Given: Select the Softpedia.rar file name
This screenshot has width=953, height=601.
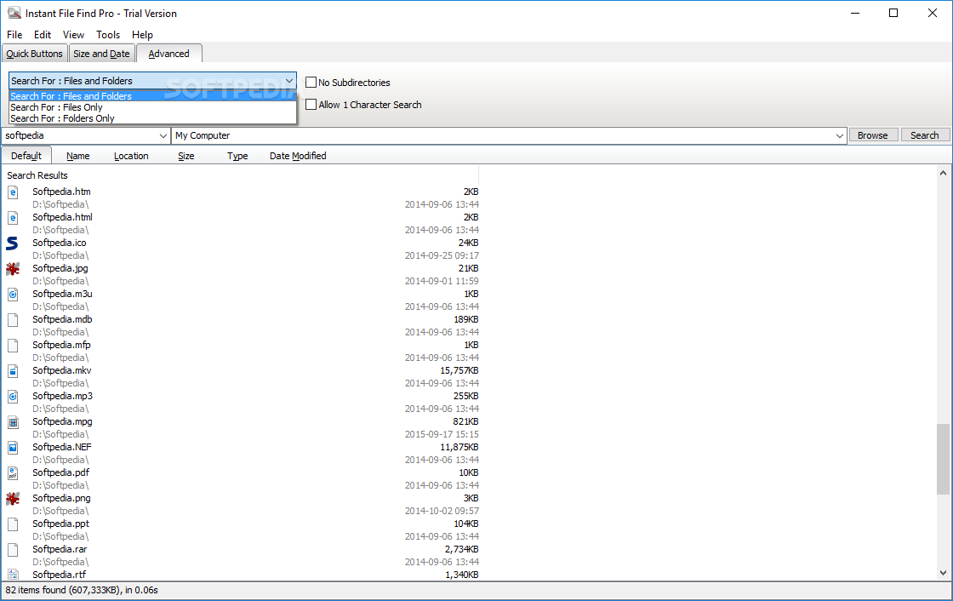Looking at the screenshot, I should click(60, 549).
